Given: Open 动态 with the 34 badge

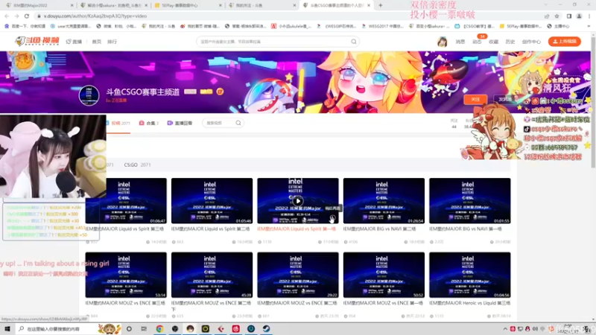Looking at the screenshot, I should point(477,42).
